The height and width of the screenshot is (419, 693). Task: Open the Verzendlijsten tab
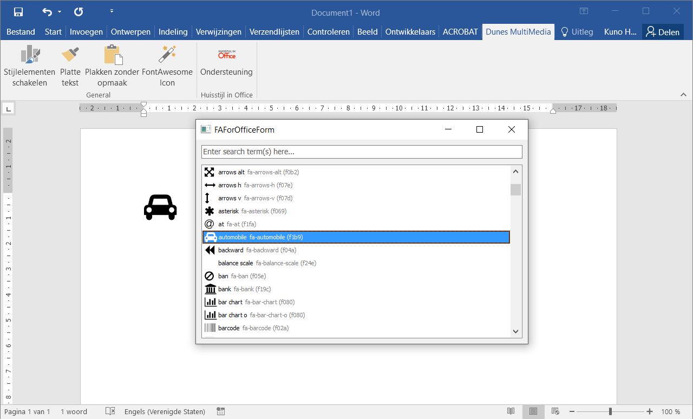click(274, 32)
